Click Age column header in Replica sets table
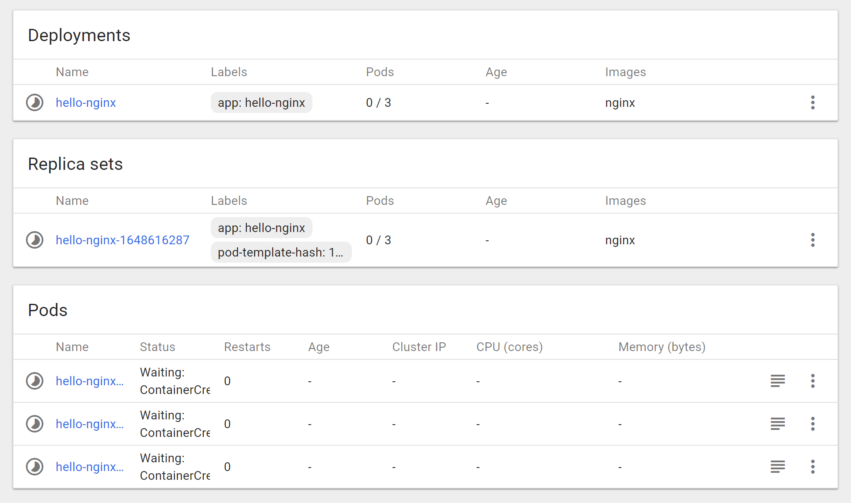The height and width of the screenshot is (503, 851). (x=496, y=200)
